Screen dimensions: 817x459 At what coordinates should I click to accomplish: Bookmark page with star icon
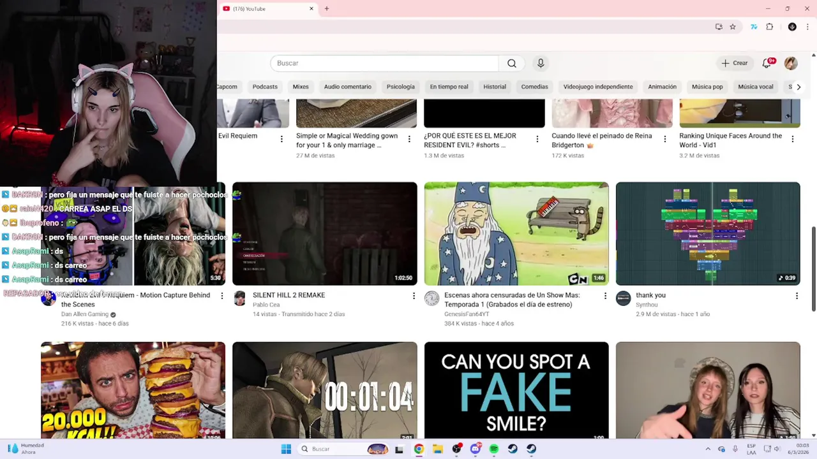tap(733, 27)
